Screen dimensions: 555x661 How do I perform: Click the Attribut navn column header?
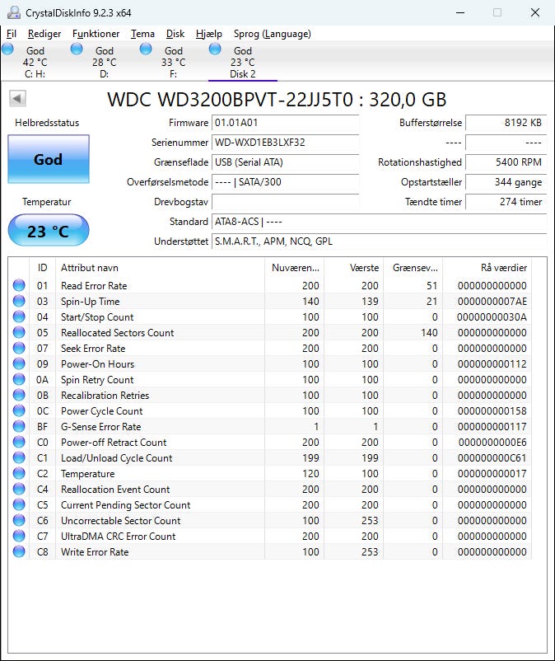[x=160, y=268]
